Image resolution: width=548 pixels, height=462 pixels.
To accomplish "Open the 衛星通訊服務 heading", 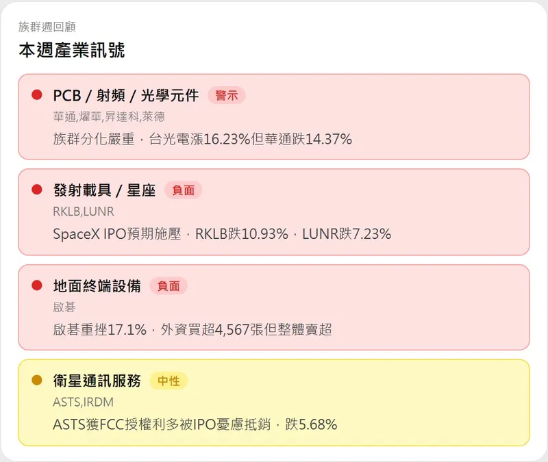I will coord(97,381).
